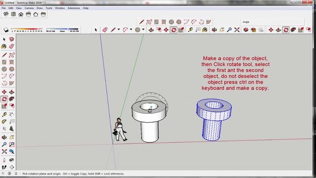The width and height of the screenshot is (316, 178).
Task: Select Follow Me in the top Edit toolbar
Action: 293,30
